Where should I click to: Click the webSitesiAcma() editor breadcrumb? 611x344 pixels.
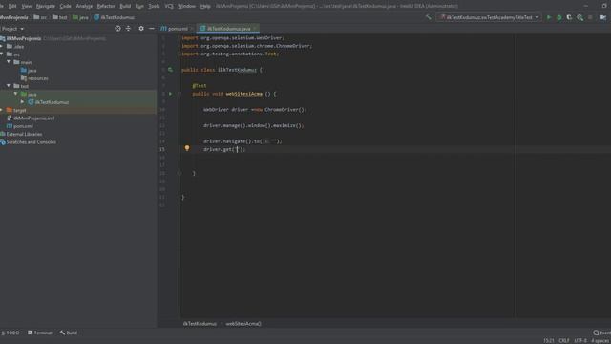(x=243, y=324)
